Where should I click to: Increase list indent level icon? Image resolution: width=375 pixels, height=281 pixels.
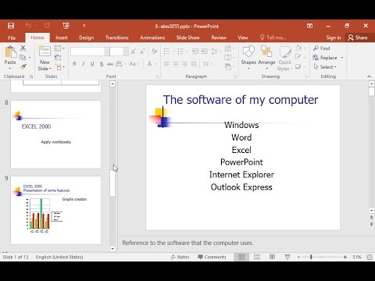(x=205, y=52)
